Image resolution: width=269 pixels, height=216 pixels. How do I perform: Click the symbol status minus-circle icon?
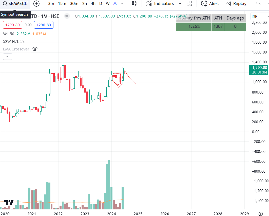point(67,16)
